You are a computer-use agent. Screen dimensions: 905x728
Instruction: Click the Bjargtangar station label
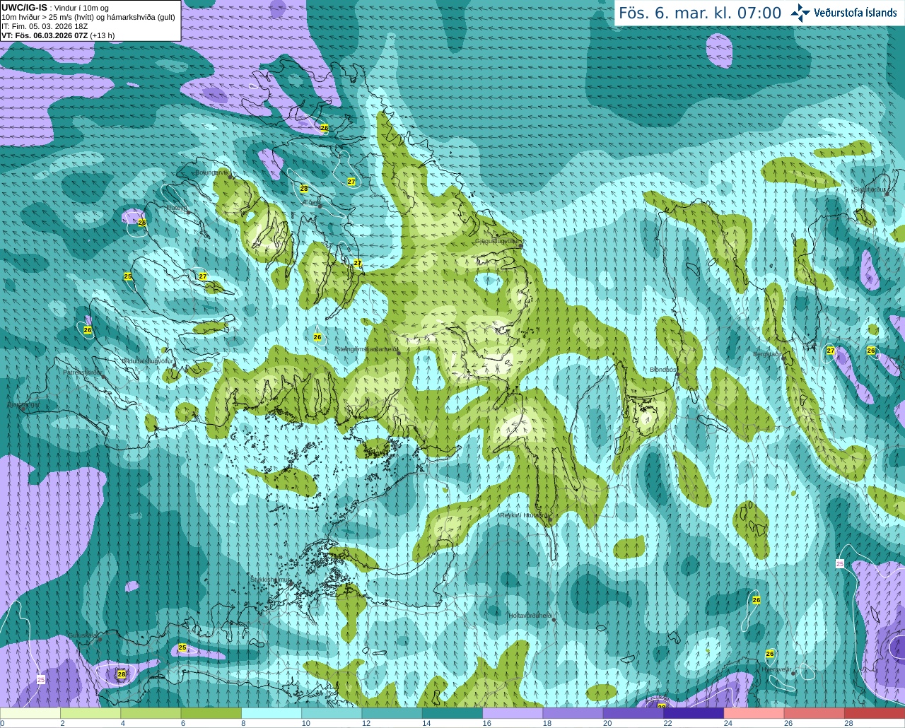point(23,405)
